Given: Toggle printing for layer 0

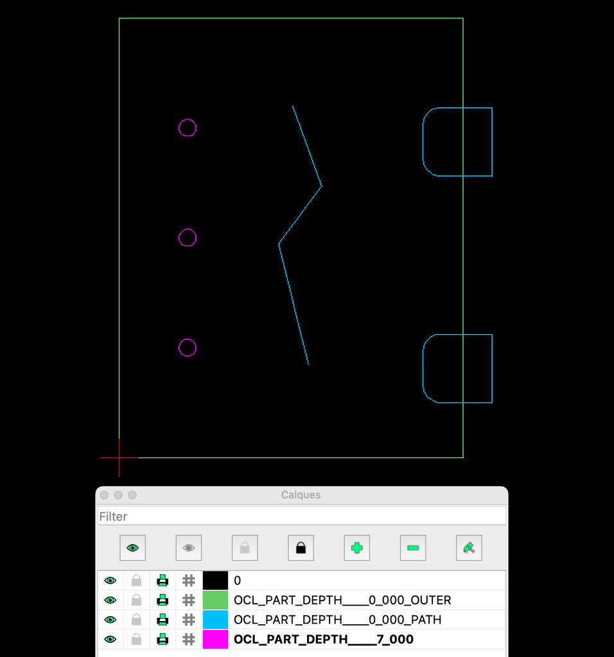Looking at the screenshot, I should coord(162,580).
